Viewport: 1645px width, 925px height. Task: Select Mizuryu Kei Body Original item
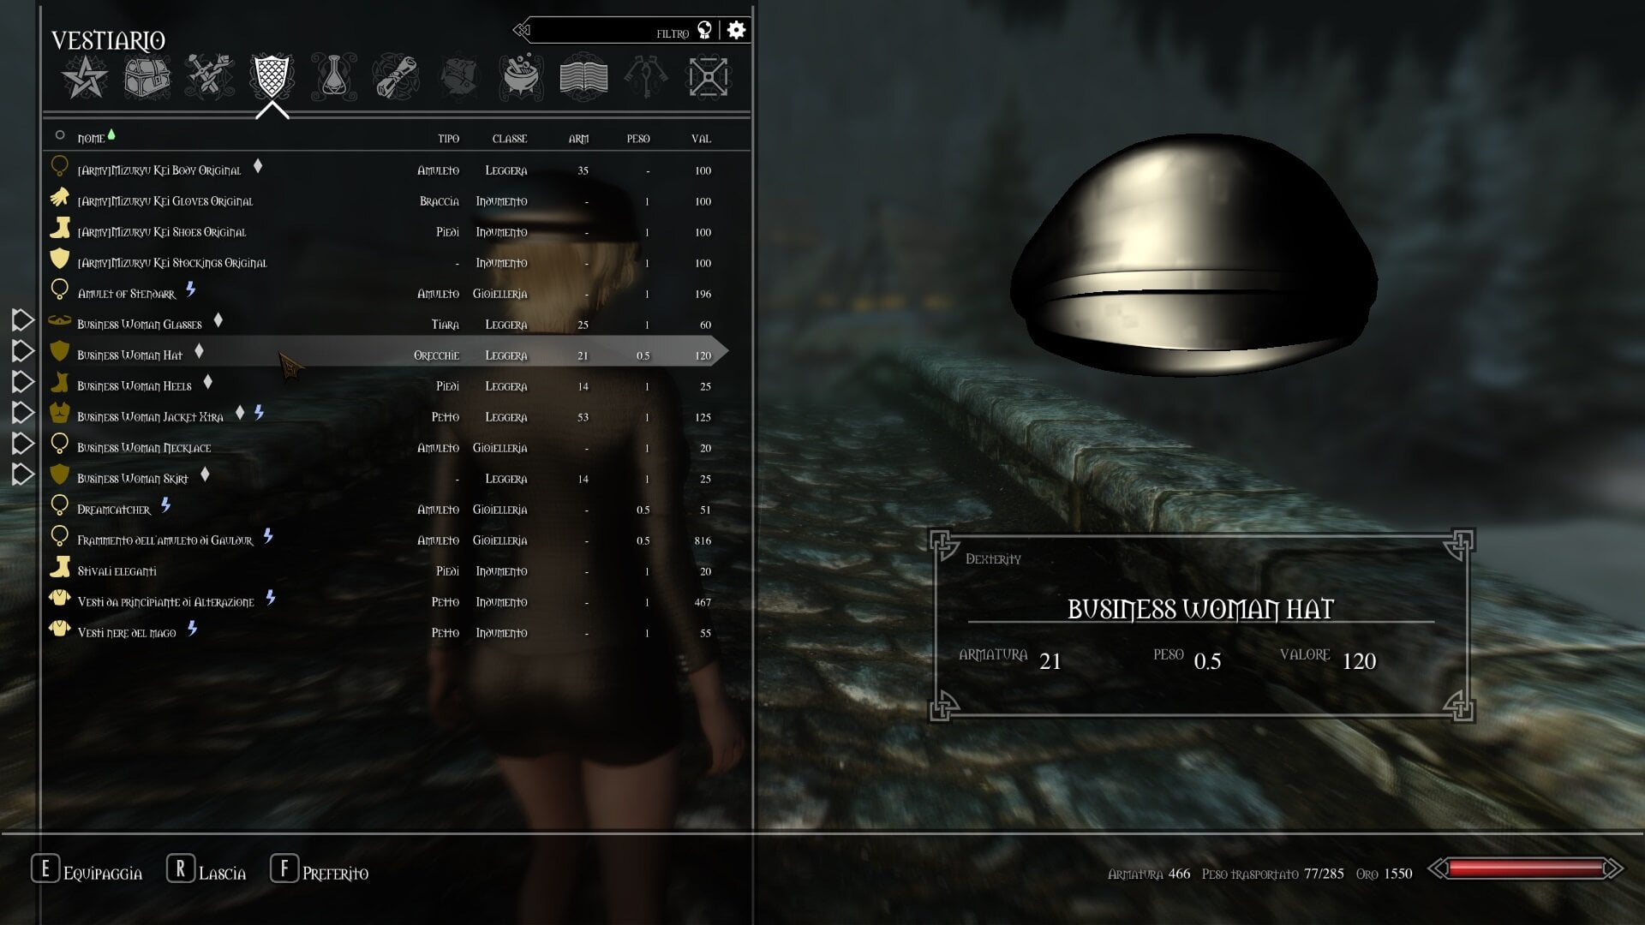pyautogui.click(x=386, y=170)
